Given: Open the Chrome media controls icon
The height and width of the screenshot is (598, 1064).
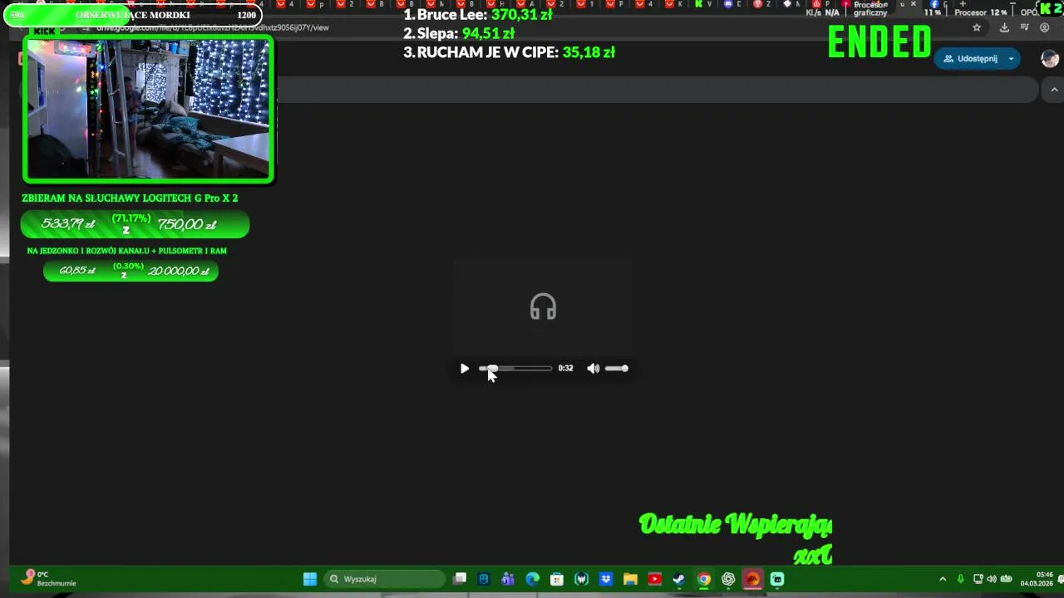Looking at the screenshot, I should click(x=1025, y=27).
